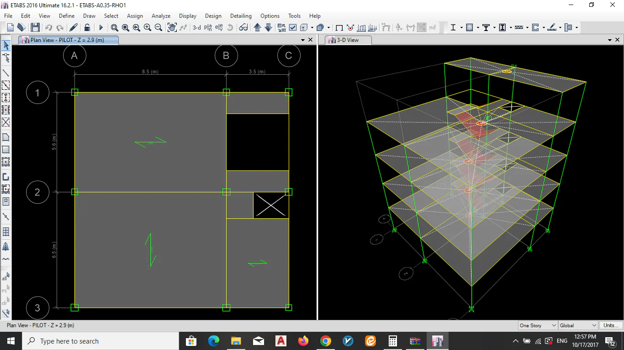Open the Global coordinate system dropdown
The width and height of the screenshot is (624, 350).
point(578,325)
